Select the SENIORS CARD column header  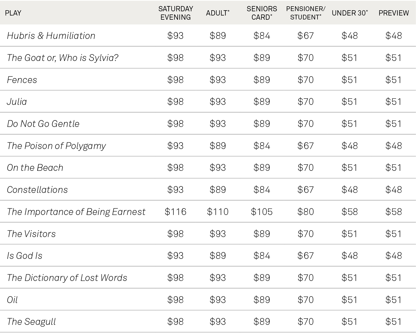(x=262, y=13)
